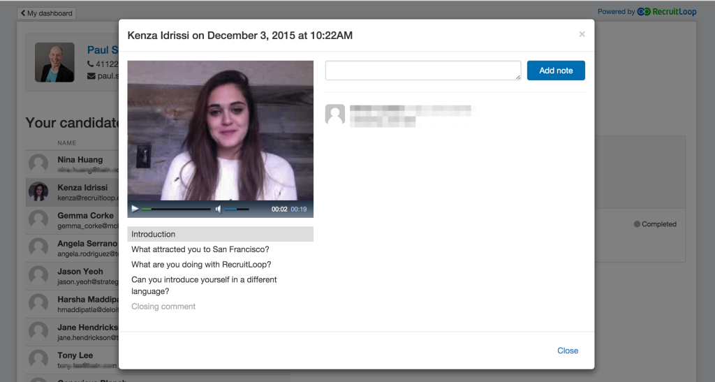This screenshot has height=382, width=715.
Task: Select the Introduction question
Action: (x=220, y=234)
